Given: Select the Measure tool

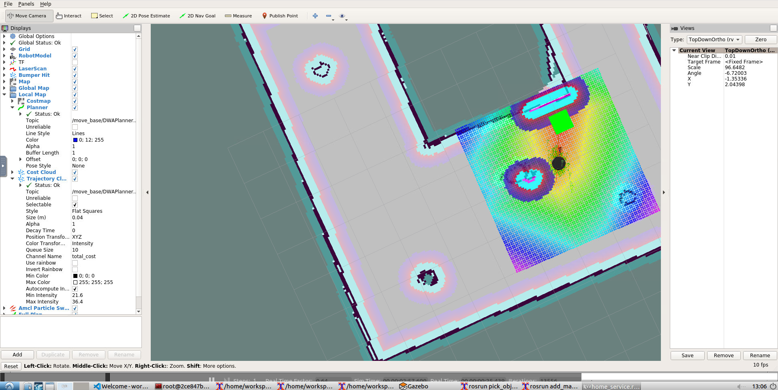Looking at the screenshot, I should tap(238, 16).
